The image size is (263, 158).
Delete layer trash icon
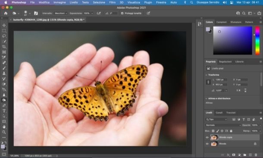tap(256, 155)
